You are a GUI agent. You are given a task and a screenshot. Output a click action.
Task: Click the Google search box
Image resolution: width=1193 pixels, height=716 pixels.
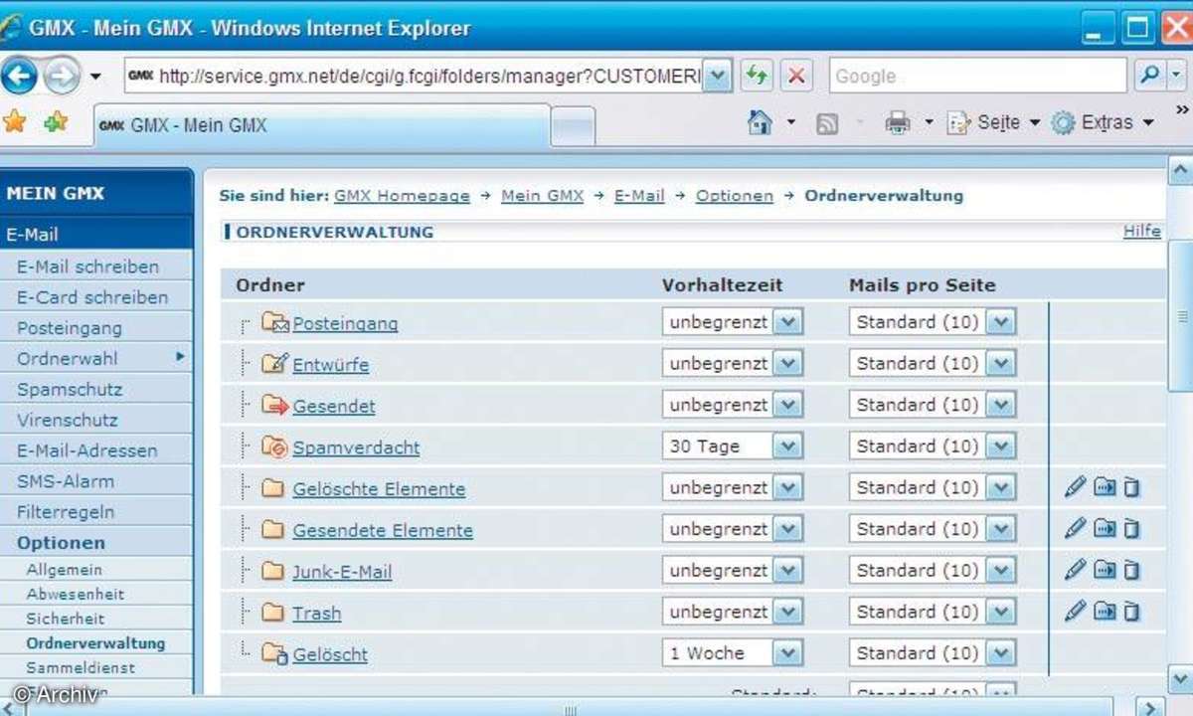pos(978,76)
